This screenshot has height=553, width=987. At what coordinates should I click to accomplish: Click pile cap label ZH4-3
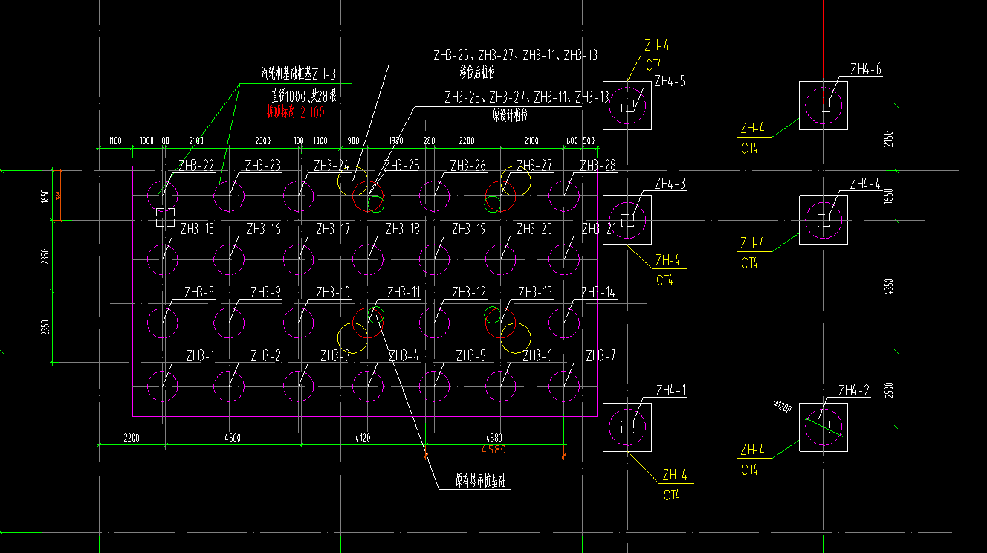(670, 184)
